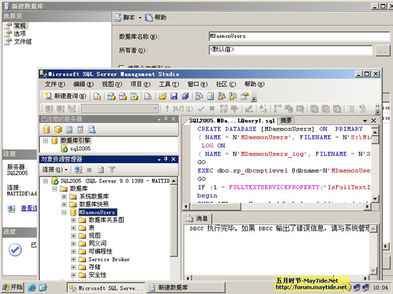Switch to the 摘要 (Summary) tab
Image resolution: width=393 pixels, height=294 pixels.
(286, 120)
